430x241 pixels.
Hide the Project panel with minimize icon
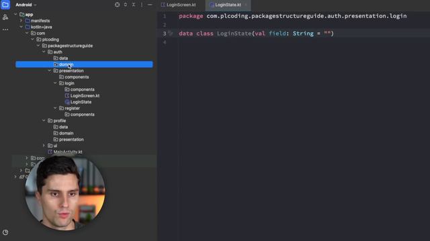click(150, 5)
